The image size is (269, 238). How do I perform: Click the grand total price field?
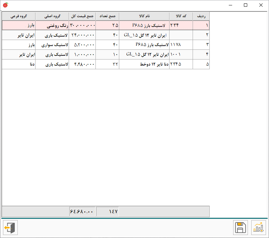click(x=82, y=211)
